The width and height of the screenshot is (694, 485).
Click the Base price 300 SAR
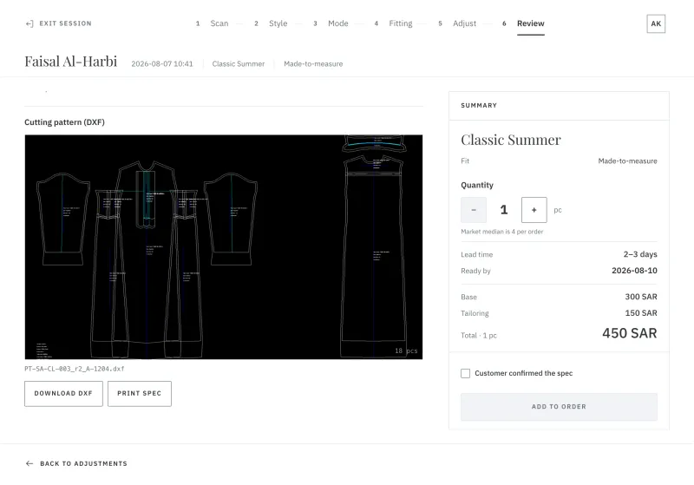pos(641,297)
